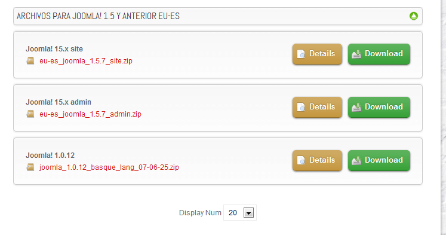Click document icon in Joomla 15.x admin Details

click(x=301, y=107)
